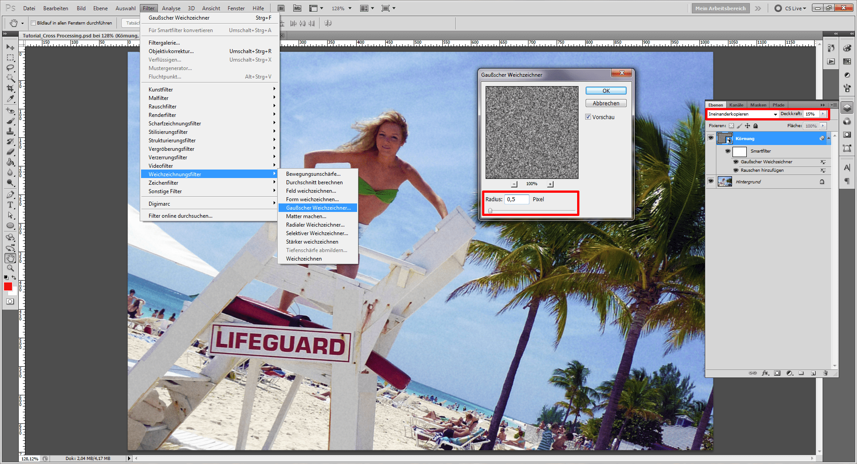
Task: Click the delete layer trash icon
Action: coord(825,373)
